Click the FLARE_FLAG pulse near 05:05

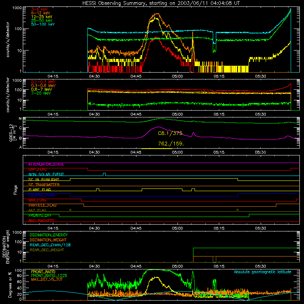pos(193,190)
